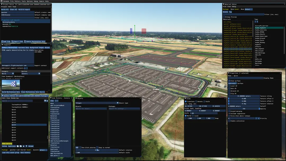Click the additional support contacts plus button
This screenshot has width=286, height=161.
pyautogui.click(x=25, y=68)
